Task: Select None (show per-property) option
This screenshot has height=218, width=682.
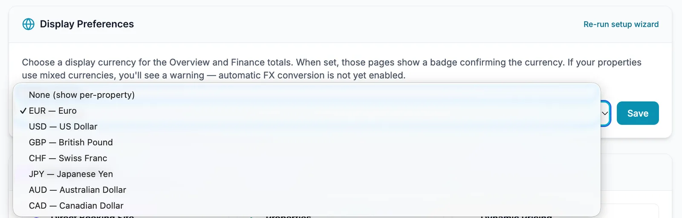Action: click(306, 95)
